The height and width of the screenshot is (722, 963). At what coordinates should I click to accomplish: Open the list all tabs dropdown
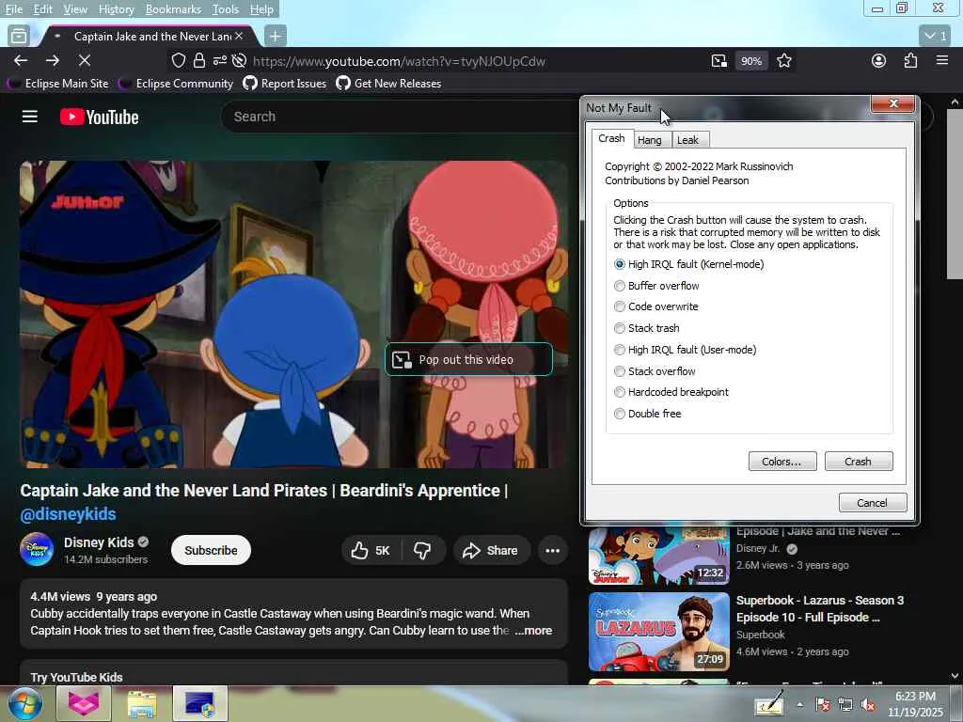pyautogui.click(x=936, y=37)
